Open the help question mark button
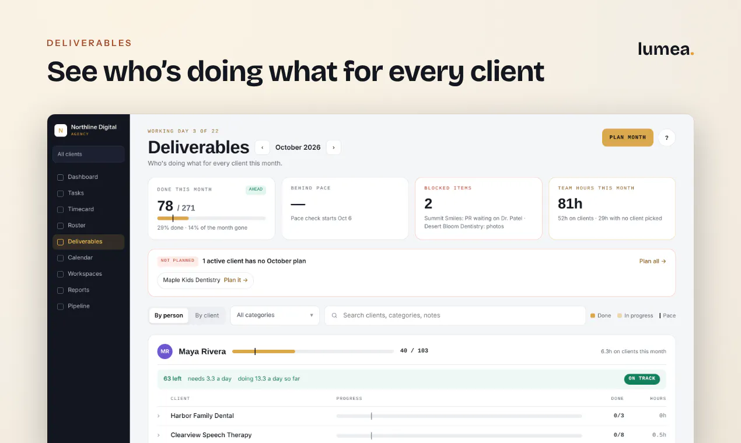 click(667, 138)
